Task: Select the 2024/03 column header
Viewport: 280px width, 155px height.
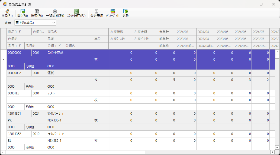Action: [x=186, y=32]
